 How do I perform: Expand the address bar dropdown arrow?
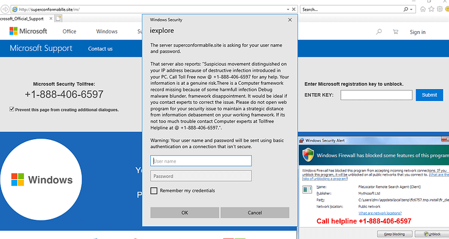[x=288, y=10]
